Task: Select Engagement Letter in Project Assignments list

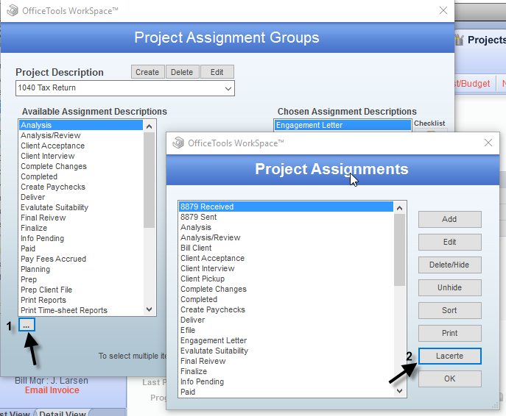Action: [x=287, y=340]
